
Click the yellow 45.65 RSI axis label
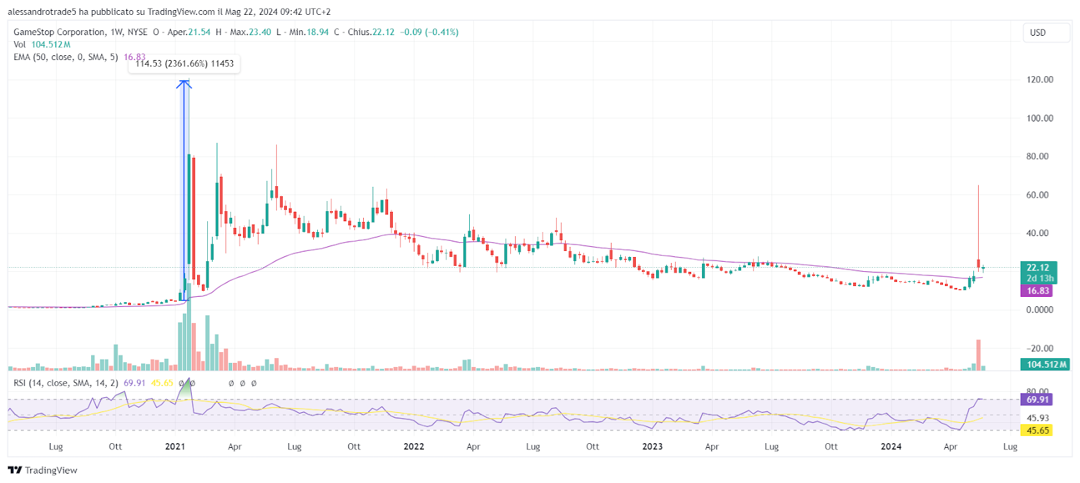[1038, 430]
